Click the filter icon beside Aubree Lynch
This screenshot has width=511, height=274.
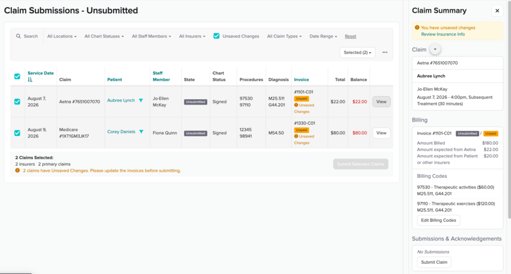click(141, 100)
